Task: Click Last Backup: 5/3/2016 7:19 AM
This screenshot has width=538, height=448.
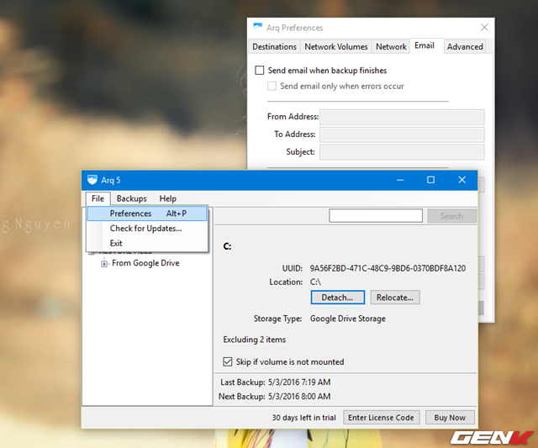Action: pos(276,382)
